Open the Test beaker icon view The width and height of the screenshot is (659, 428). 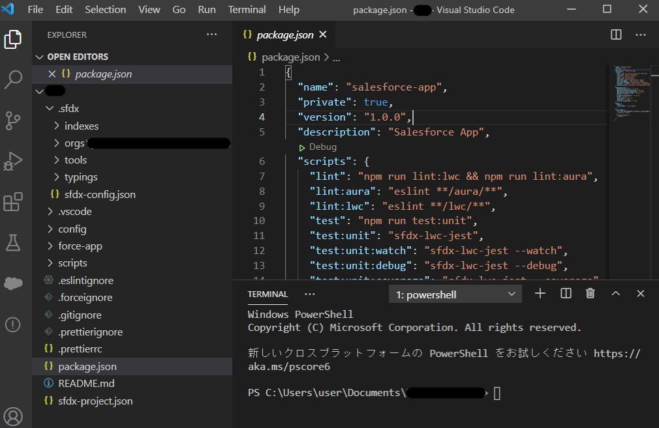pos(12,243)
